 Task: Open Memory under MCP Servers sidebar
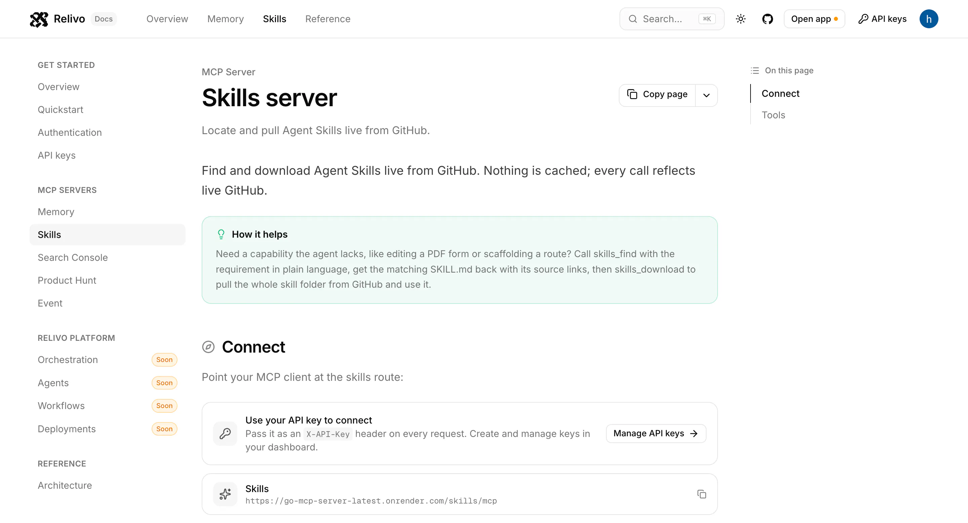[x=107, y=212]
